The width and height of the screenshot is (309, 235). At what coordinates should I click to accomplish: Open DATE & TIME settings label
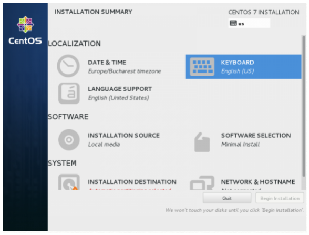coord(107,62)
